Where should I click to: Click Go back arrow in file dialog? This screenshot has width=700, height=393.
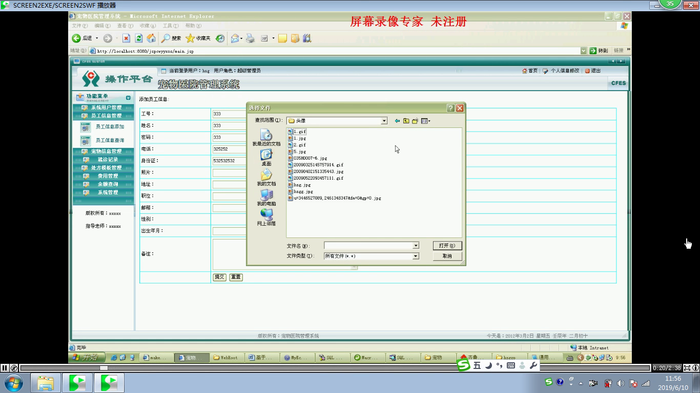[397, 121]
